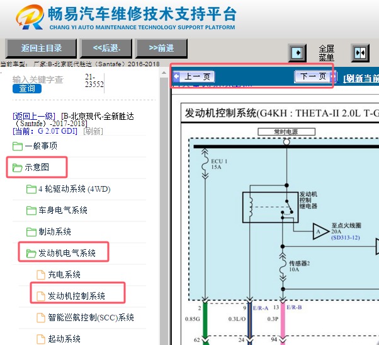379x345 pixels.
Task: Open the 车身电气系统 folder
Action: [x=63, y=210]
